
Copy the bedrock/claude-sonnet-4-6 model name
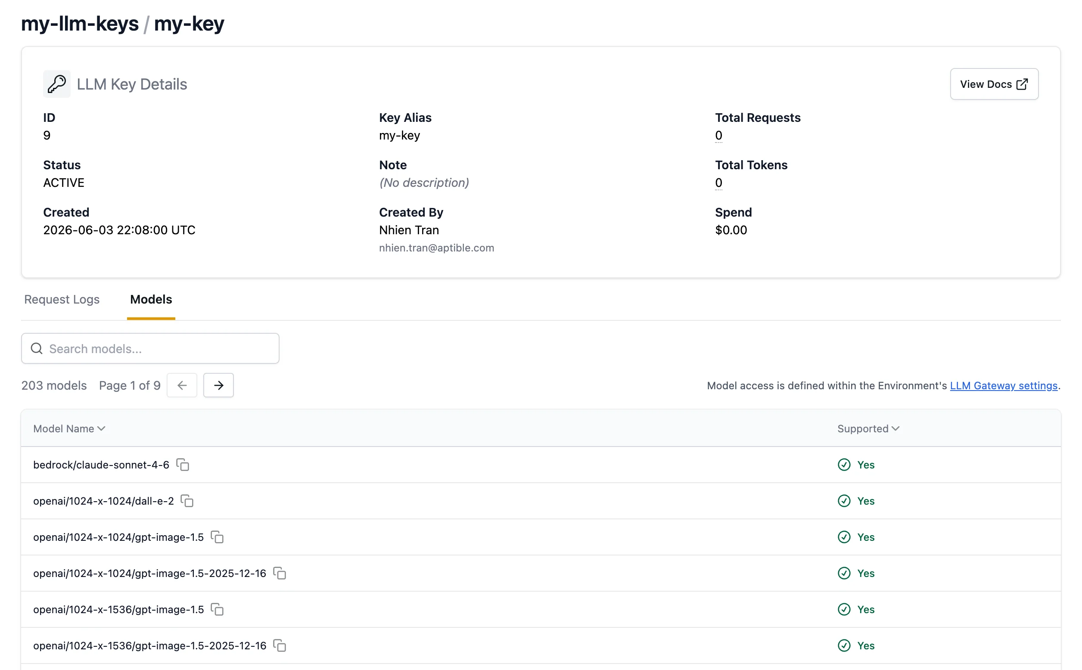coord(183,464)
